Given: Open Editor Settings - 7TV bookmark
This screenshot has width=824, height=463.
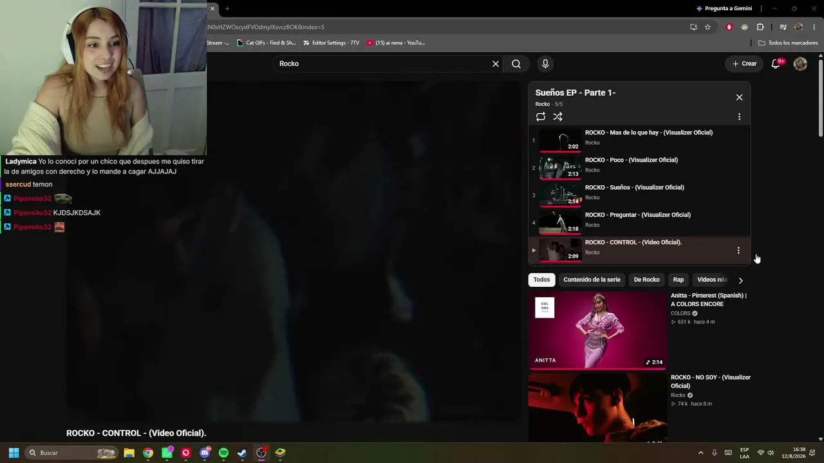Looking at the screenshot, I should 331,43.
